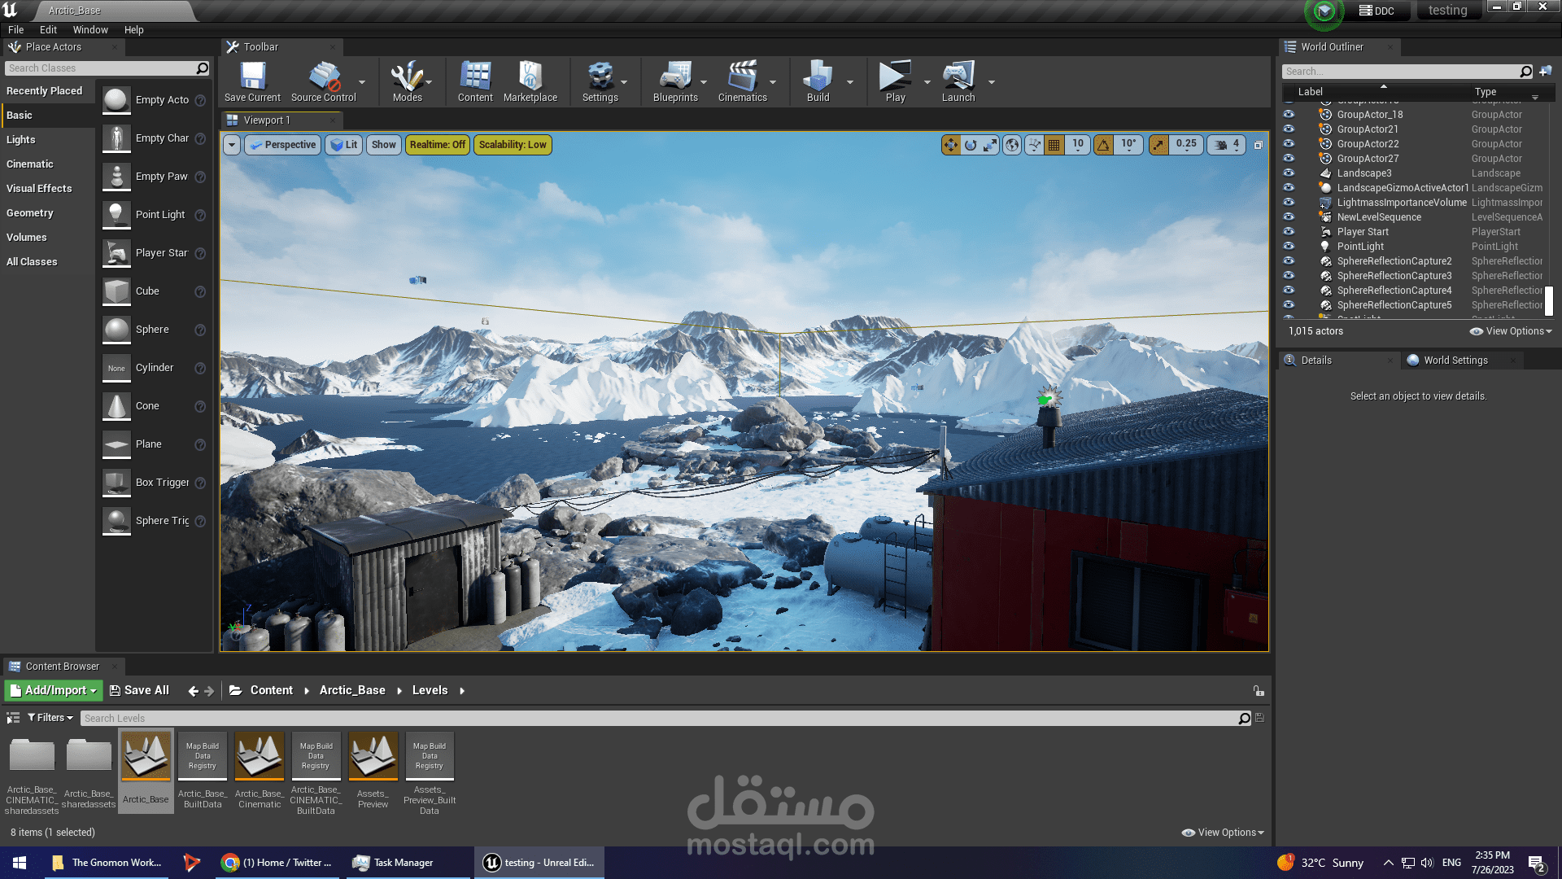Click the Save All button
1562x879 pixels.
click(139, 690)
